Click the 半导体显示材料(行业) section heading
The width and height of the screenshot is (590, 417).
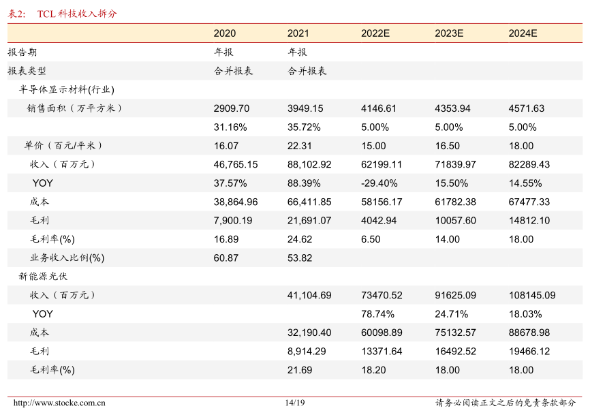coord(67,89)
